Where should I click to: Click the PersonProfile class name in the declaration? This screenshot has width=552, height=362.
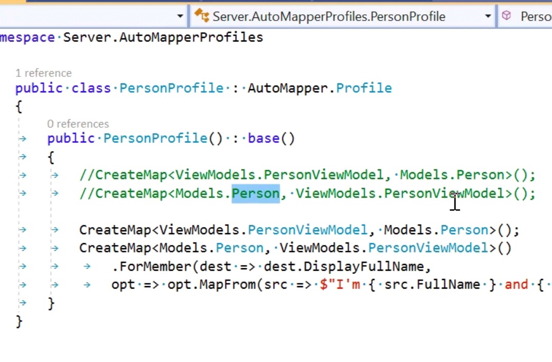pos(171,88)
